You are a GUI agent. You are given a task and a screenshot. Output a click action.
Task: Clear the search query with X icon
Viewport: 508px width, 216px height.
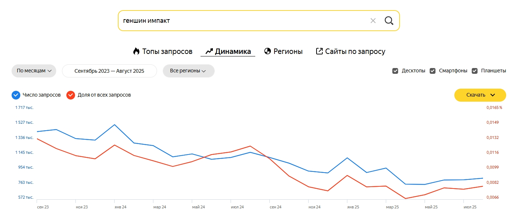pos(373,21)
